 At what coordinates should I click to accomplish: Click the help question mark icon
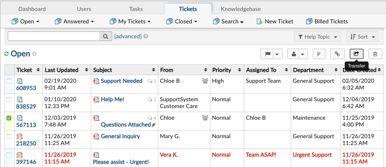(146, 36)
